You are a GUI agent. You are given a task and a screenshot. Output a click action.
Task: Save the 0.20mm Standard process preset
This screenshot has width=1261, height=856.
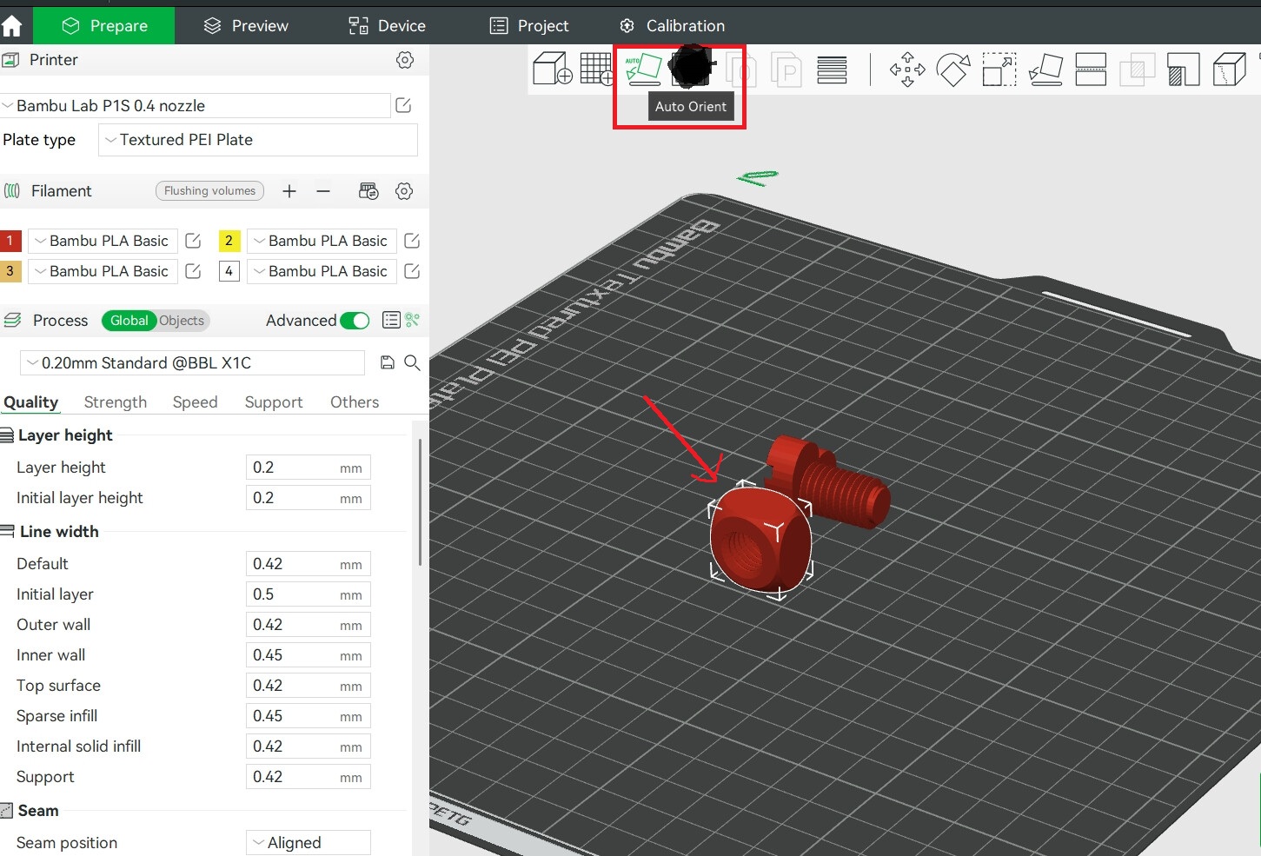(x=388, y=362)
